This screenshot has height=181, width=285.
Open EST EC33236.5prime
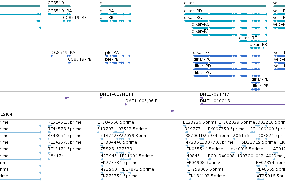click(200, 122)
